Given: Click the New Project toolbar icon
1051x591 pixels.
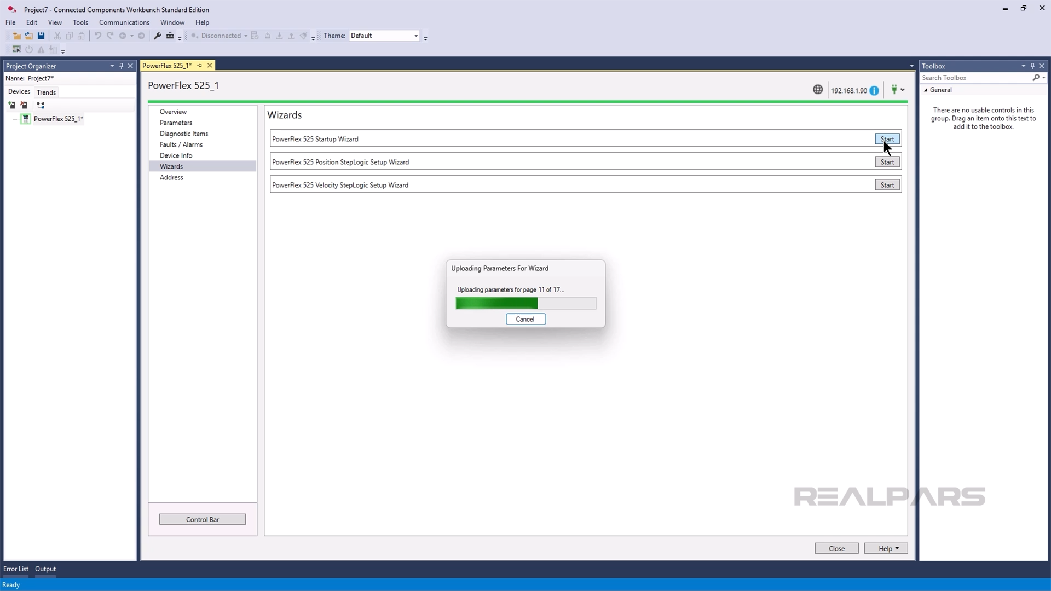Looking at the screenshot, I should point(17,36).
